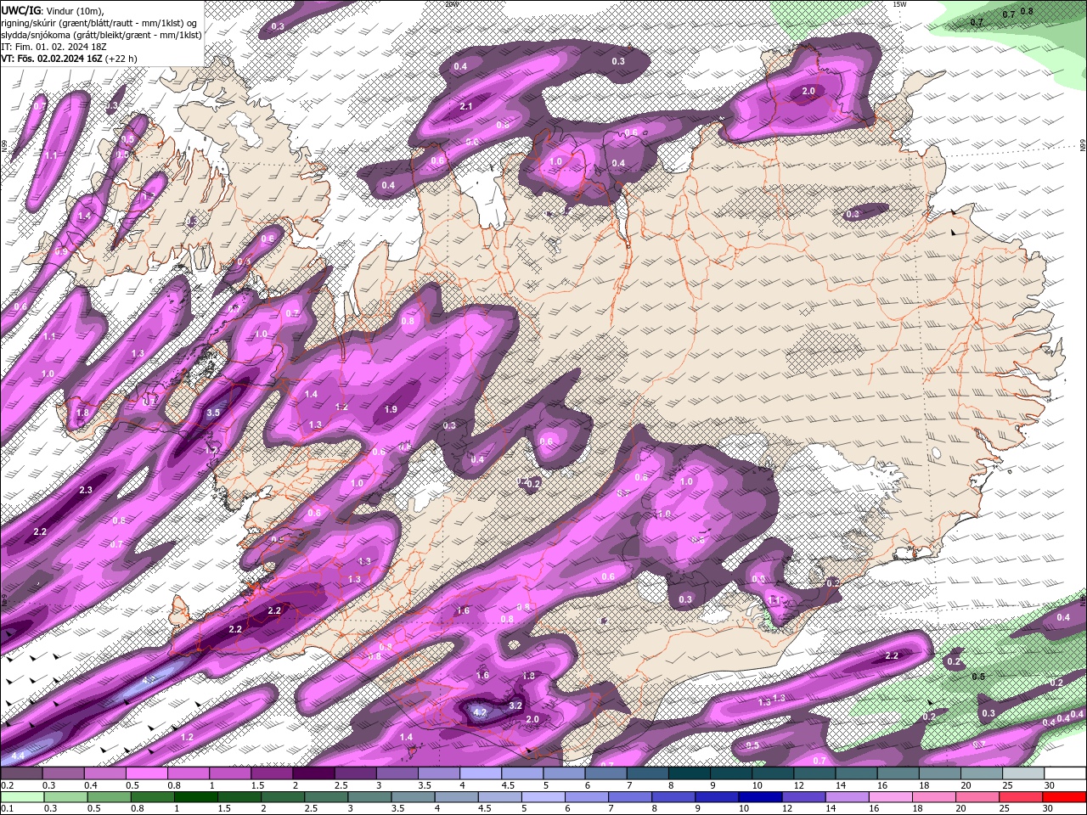This screenshot has height=815, width=1087.
Task: Click the initial time line 'IT: Fim. 01. 02. 2024 18Z'
Action: click(54, 47)
